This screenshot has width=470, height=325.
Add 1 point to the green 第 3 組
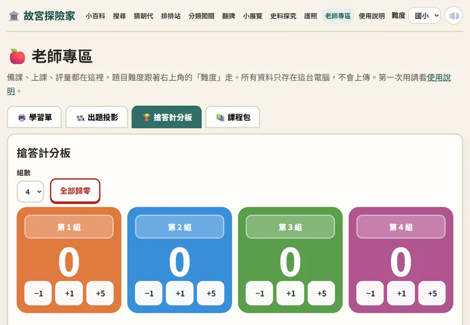(290, 293)
